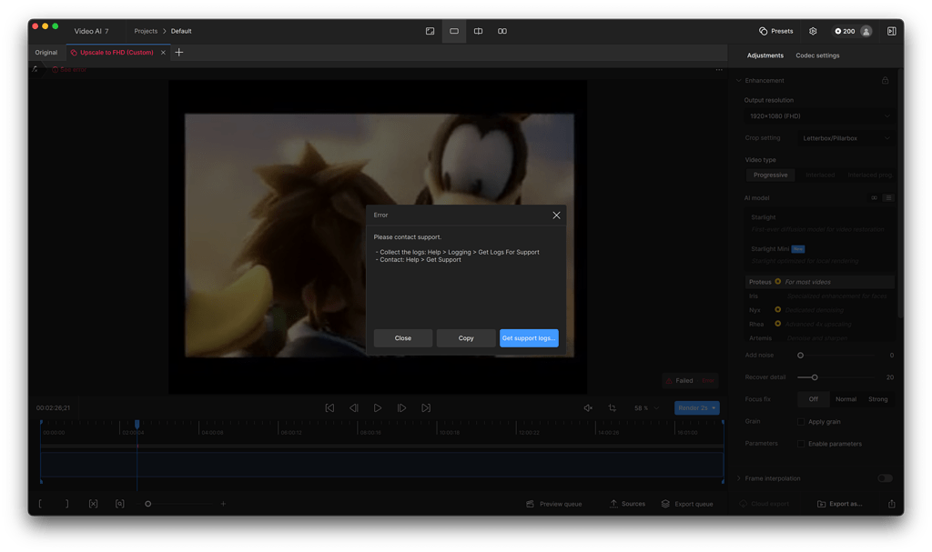
Task: Switch to the Original tab
Action: [46, 52]
